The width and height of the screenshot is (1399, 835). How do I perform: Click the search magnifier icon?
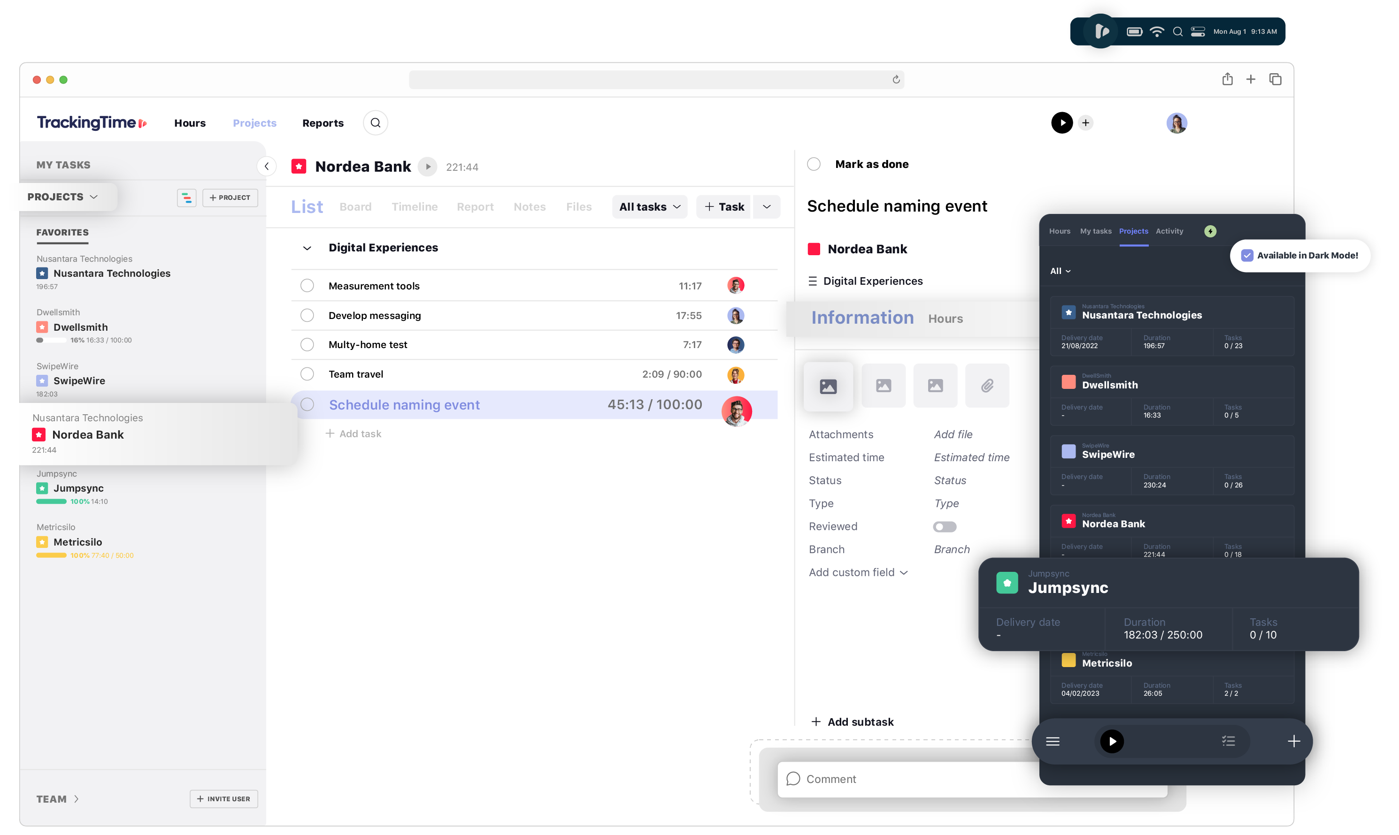tap(376, 122)
